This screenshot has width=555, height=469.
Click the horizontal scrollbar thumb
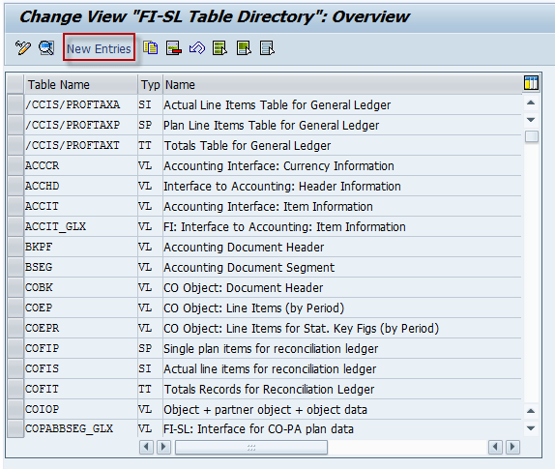coord(251,447)
